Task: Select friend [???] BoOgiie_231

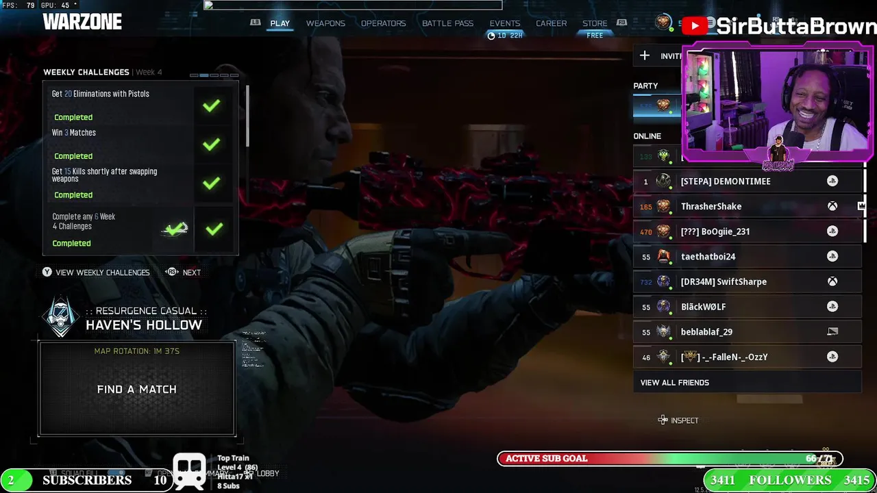Action: click(x=747, y=231)
